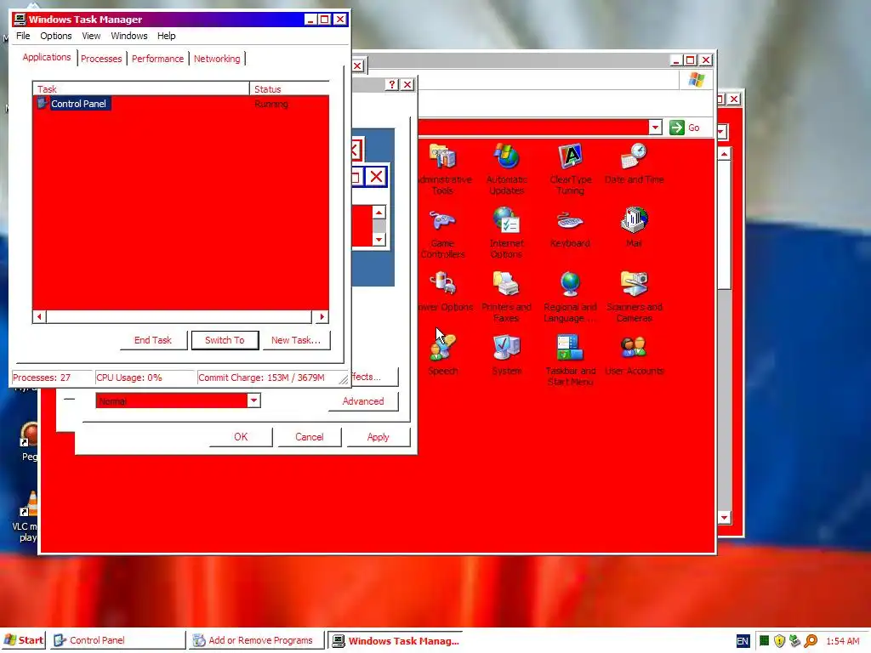Click task list horizontal scroll right arrow
Image resolution: width=871 pixels, height=653 pixels.
click(x=322, y=316)
